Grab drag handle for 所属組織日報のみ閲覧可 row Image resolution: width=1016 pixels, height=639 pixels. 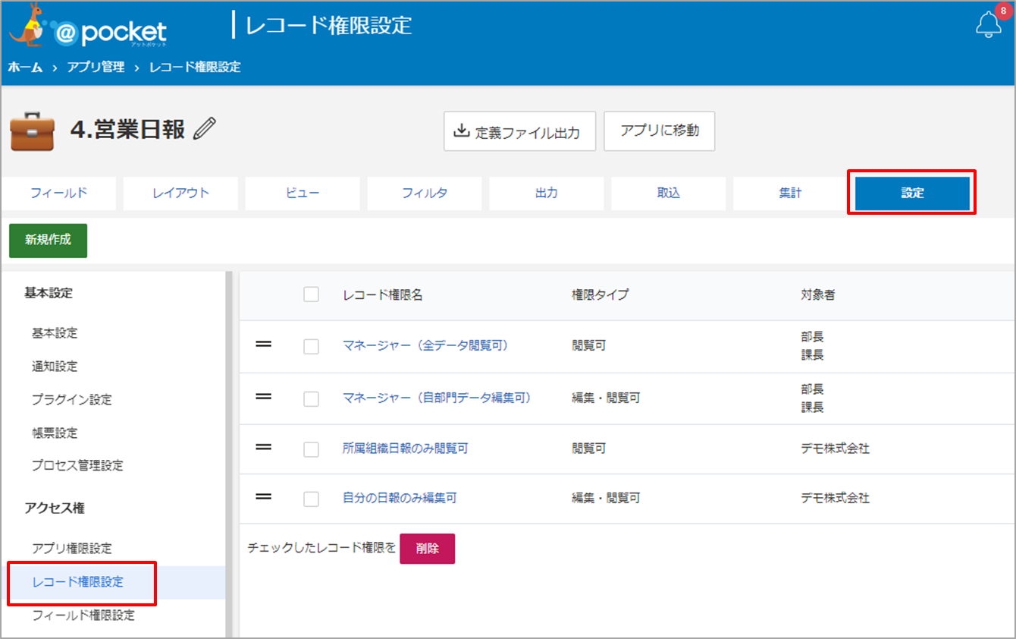pyautogui.click(x=263, y=448)
